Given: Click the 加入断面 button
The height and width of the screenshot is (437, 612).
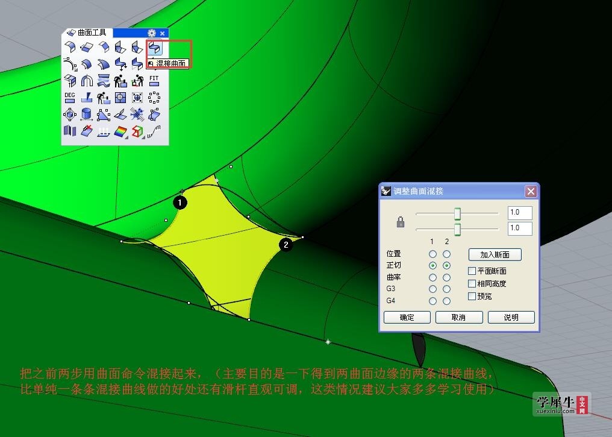Looking at the screenshot, I should pos(495,254).
